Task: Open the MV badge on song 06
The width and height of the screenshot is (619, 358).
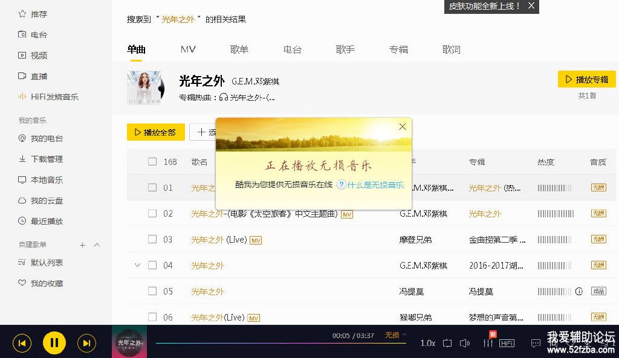Action: point(253,318)
